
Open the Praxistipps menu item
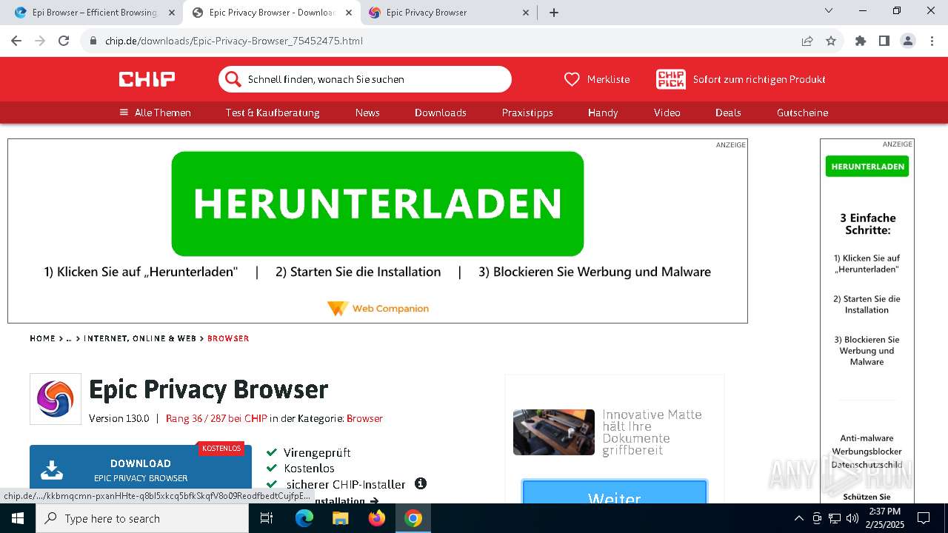(527, 113)
